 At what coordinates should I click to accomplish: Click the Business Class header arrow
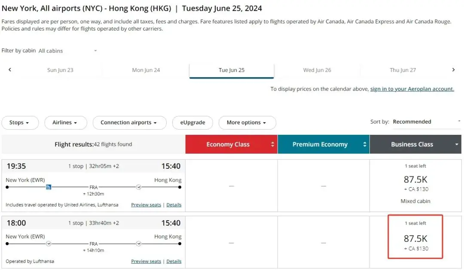(x=457, y=145)
